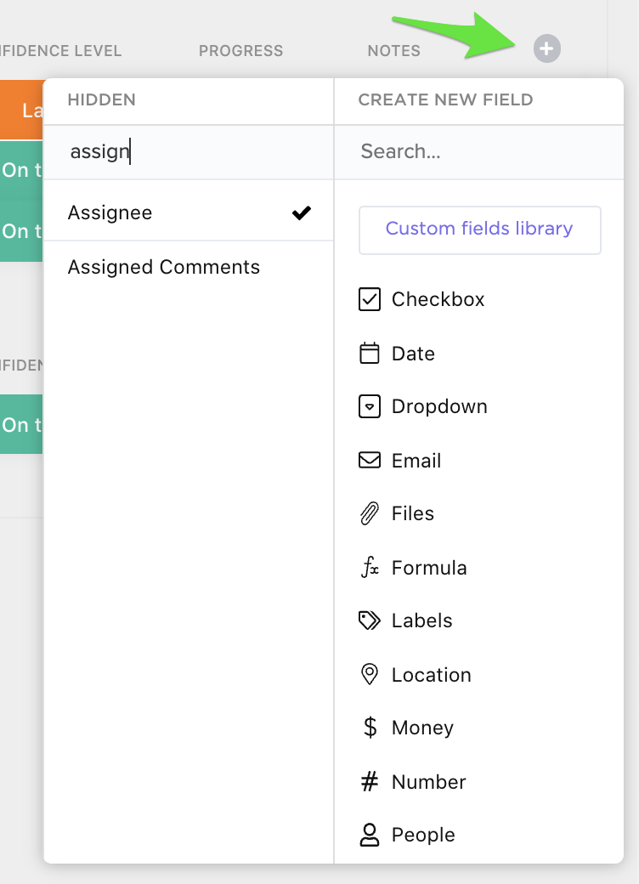The height and width of the screenshot is (884, 639).
Task: Select the Formula fx icon
Action: click(x=370, y=568)
